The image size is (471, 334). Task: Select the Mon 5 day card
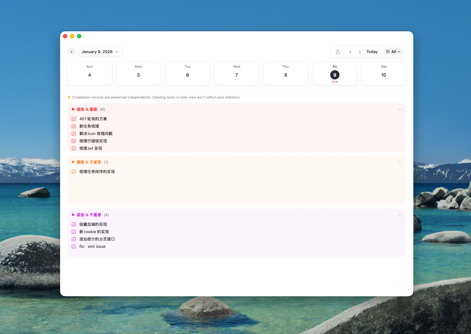click(x=138, y=73)
